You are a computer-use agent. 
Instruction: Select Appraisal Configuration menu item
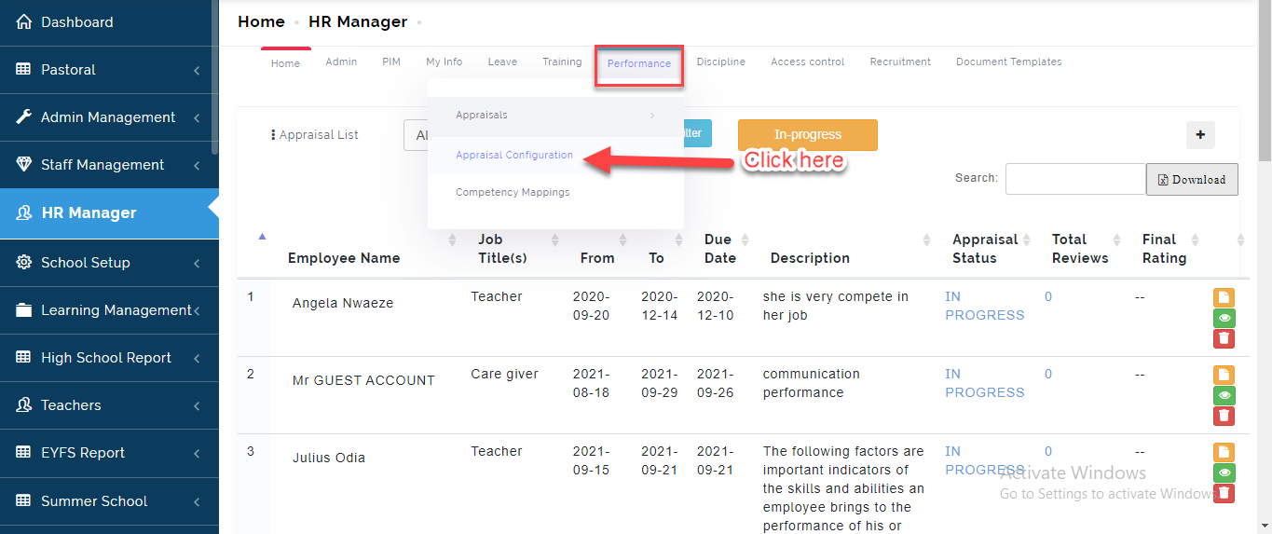(x=514, y=155)
